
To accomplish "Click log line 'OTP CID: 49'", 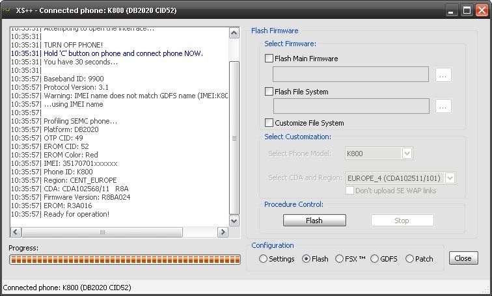I will [x=47, y=138].
